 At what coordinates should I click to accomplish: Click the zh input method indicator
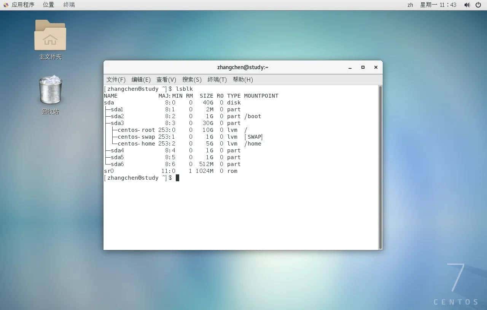(410, 5)
